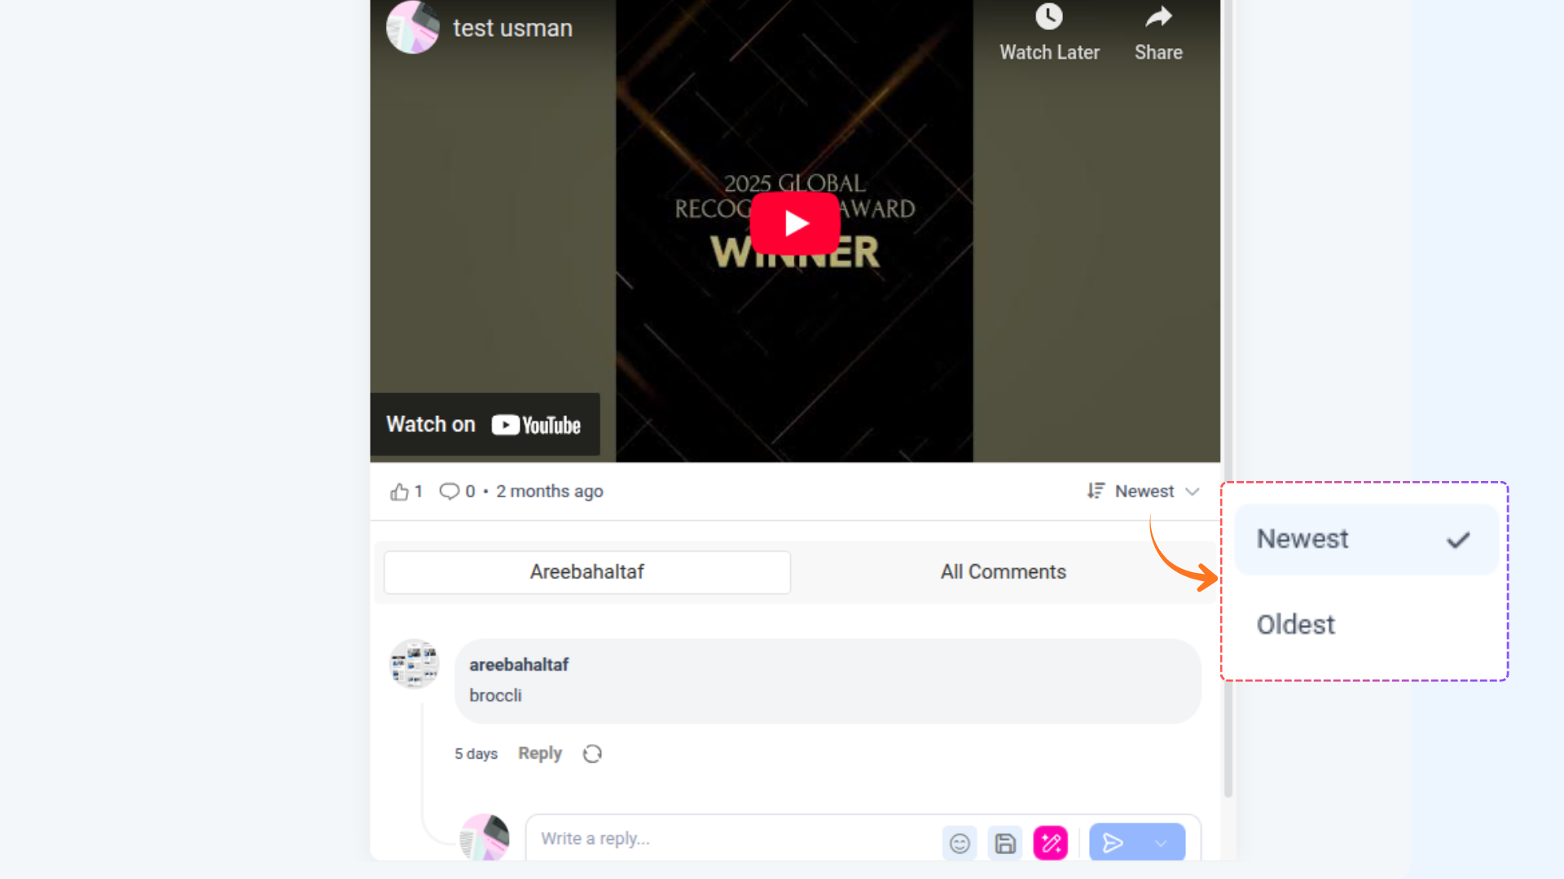Image resolution: width=1564 pixels, height=879 pixels.
Task: Click the Watch Later clock icon
Action: (1049, 16)
